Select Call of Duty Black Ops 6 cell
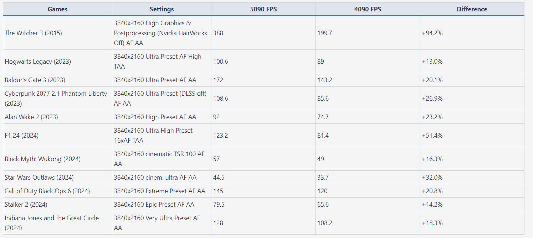The height and width of the screenshot is (238, 533). [x=47, y=191]
